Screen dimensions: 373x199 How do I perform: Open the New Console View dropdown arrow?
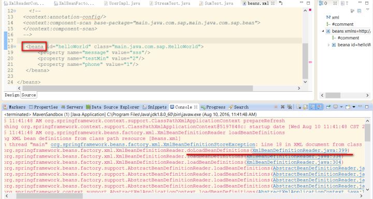coord(354,107)
